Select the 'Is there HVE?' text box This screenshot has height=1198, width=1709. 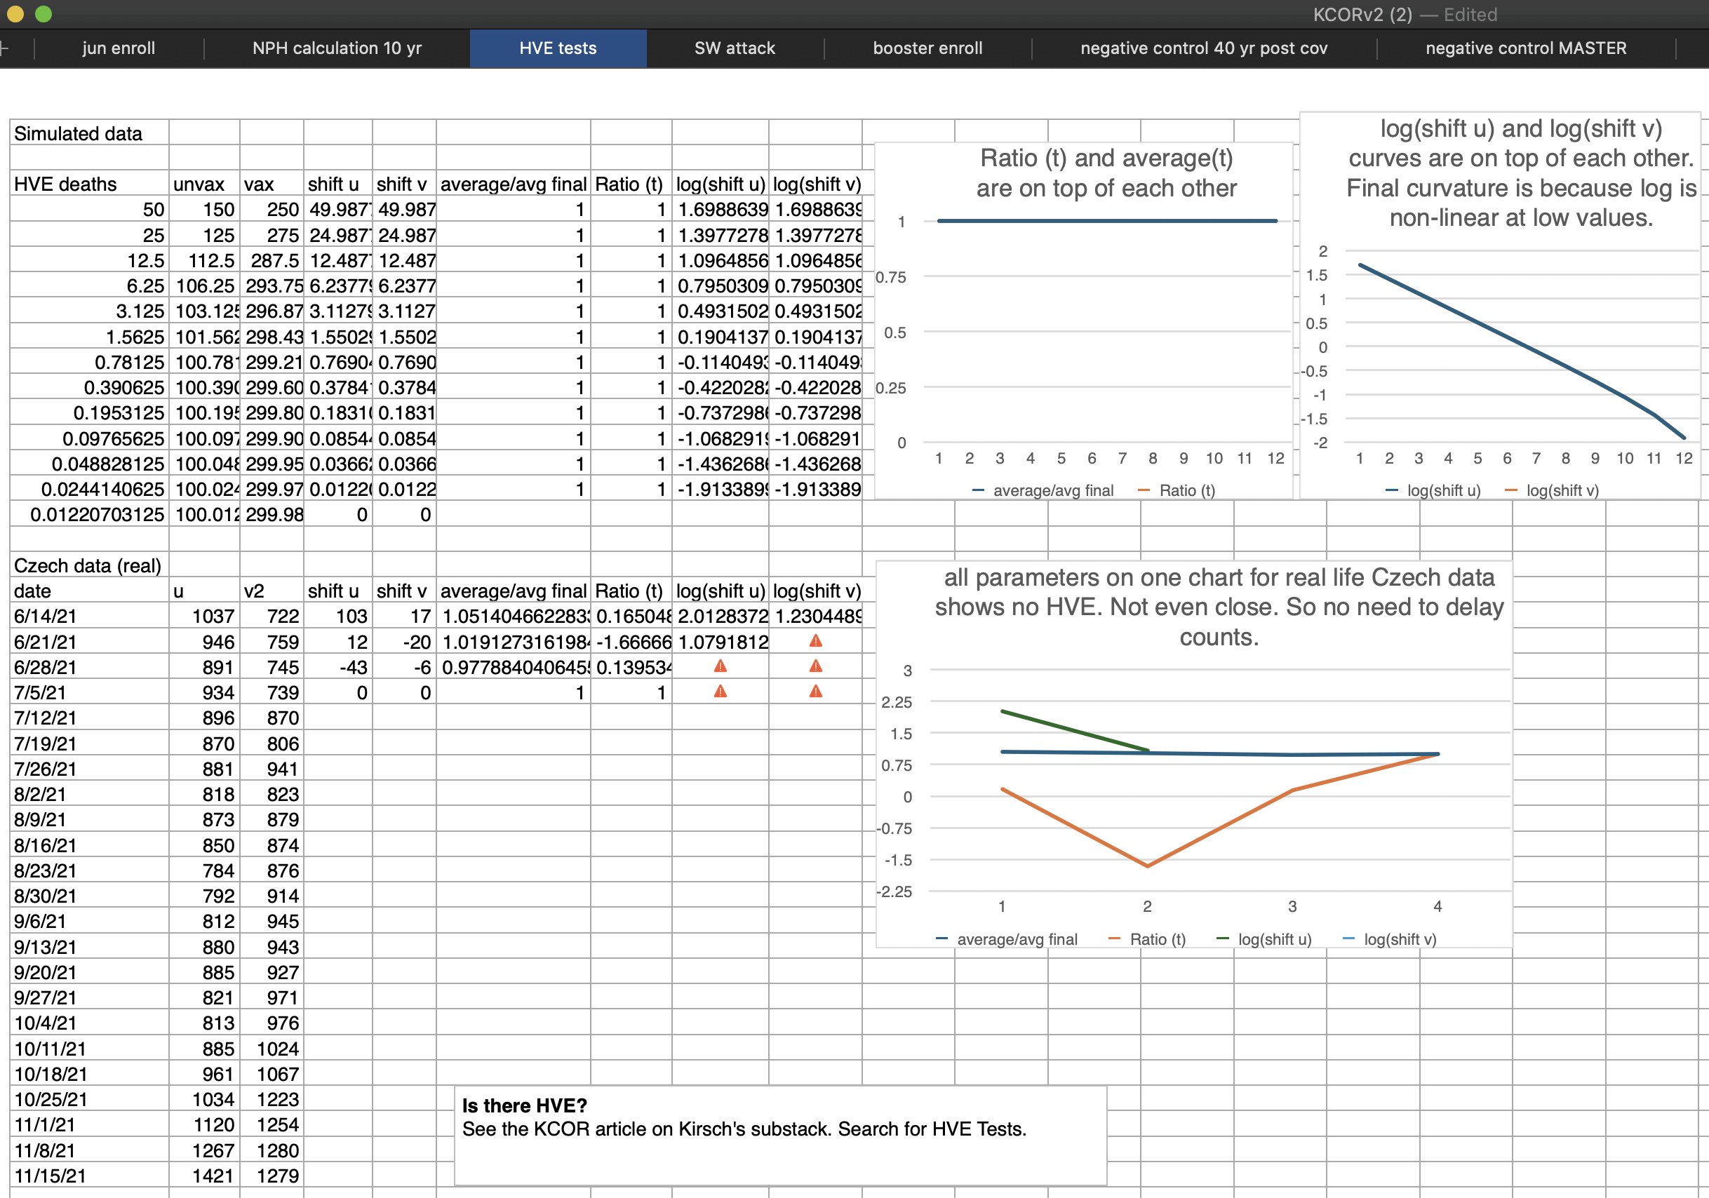tap(779, 1134)
